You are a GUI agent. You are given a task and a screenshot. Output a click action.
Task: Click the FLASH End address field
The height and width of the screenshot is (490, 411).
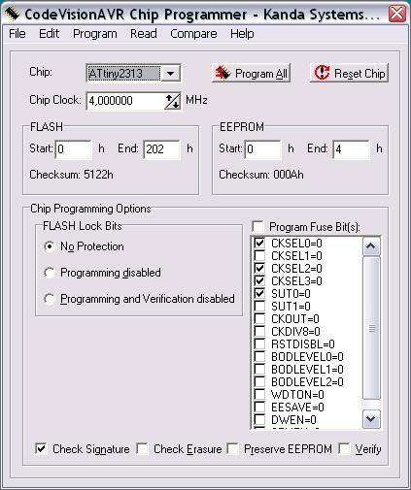pos(162,149)
